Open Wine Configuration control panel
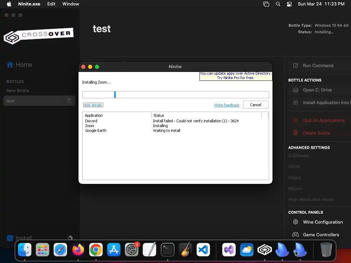 [323, 222]
